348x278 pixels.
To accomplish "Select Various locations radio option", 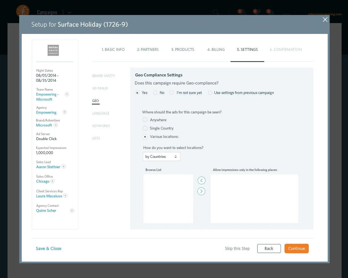I will tap(145, 137).
